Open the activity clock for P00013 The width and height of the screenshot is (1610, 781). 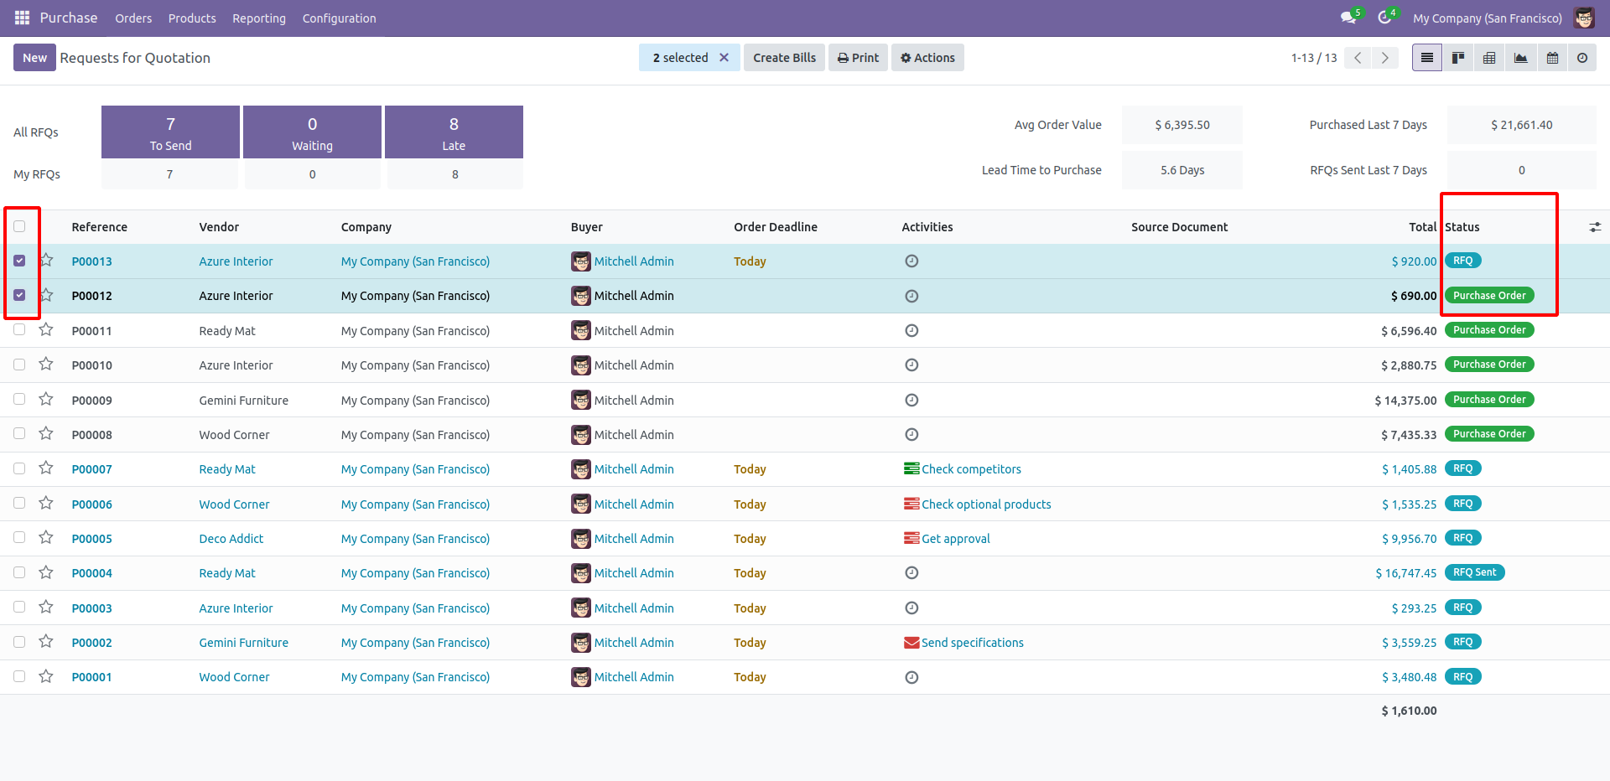click(911, 261)
